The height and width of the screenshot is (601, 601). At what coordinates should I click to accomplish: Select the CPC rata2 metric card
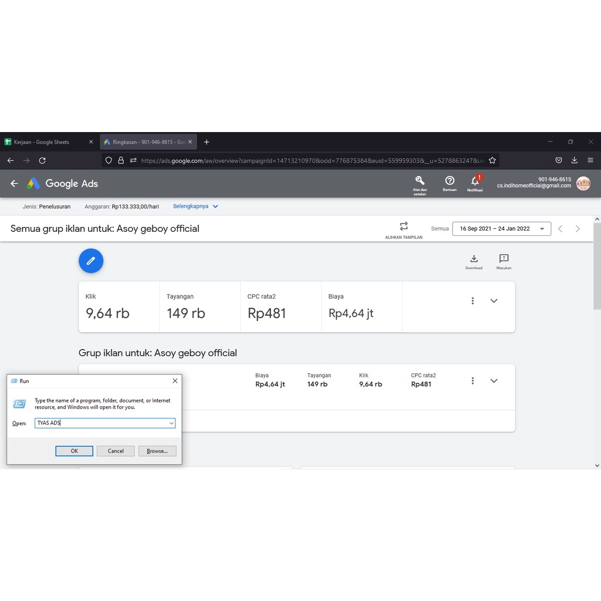281,307
